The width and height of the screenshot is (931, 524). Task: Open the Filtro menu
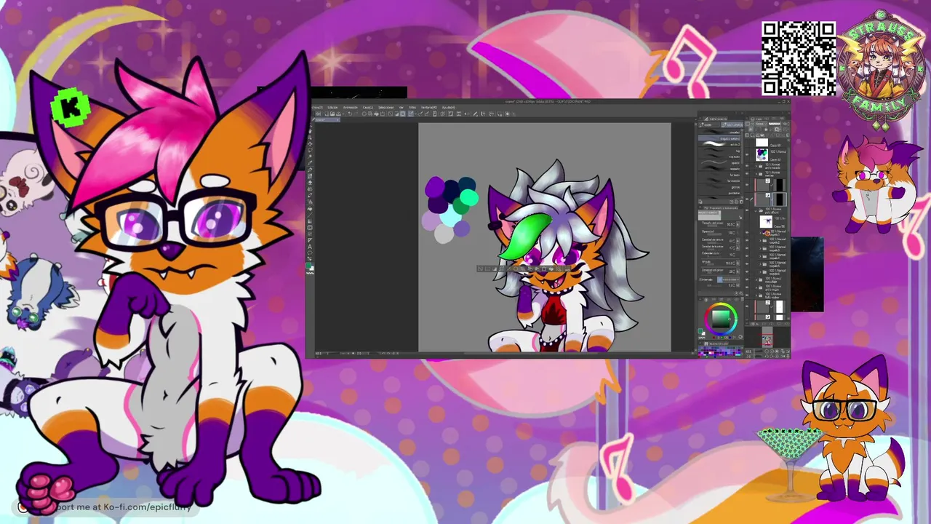click(x=412, y=108)
